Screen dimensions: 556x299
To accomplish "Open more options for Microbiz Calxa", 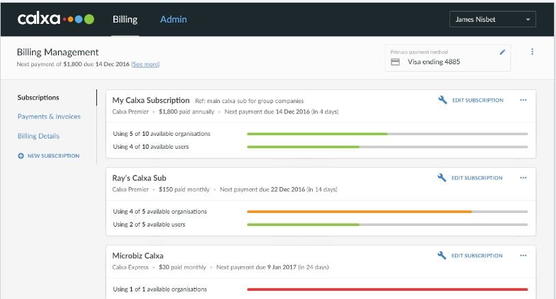I will (x=523, y=255).
